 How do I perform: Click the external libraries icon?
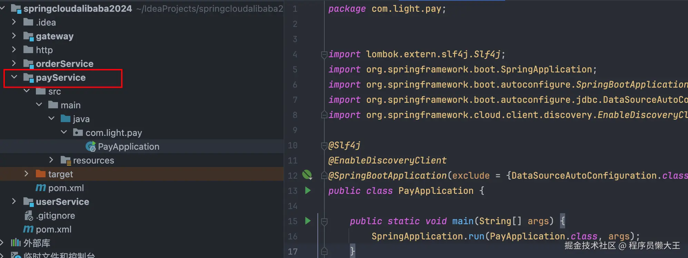click(16, 243)
